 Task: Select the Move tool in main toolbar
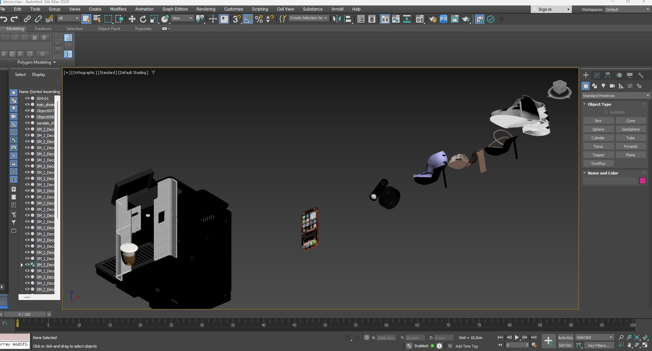pos(132,19)
